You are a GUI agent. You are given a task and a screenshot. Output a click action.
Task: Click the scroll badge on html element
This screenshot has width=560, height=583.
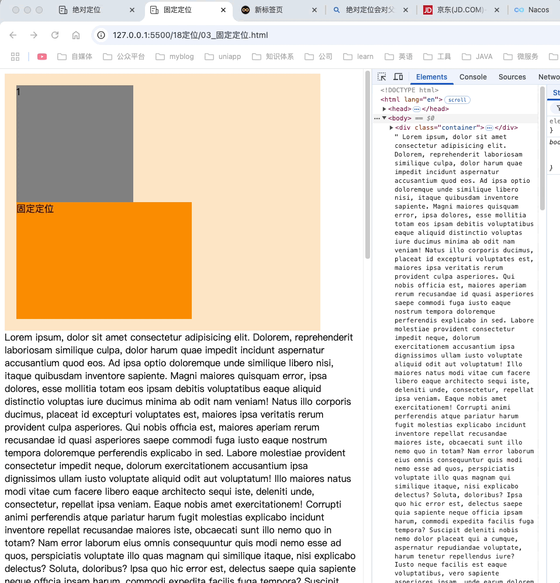(457, 100)
